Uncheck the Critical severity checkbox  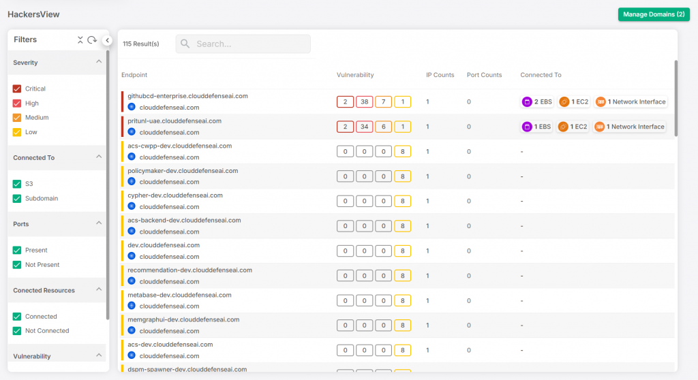(18, 89)
